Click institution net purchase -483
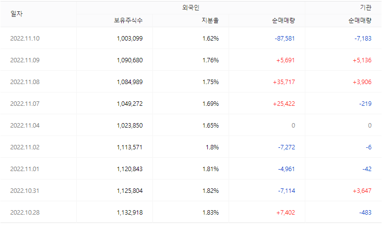The image size is (382, 225). tap(366, 213)
